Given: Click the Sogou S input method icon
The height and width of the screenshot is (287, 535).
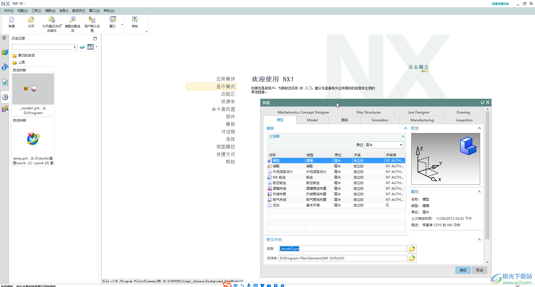Looking at the screenshot, I should pos(227,284).
